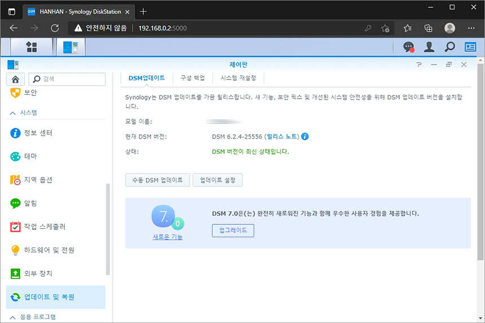The width and height of the screenshot is (485, 323).
Task: Open the 새로운 기능 link
Action: pos(167,237)
